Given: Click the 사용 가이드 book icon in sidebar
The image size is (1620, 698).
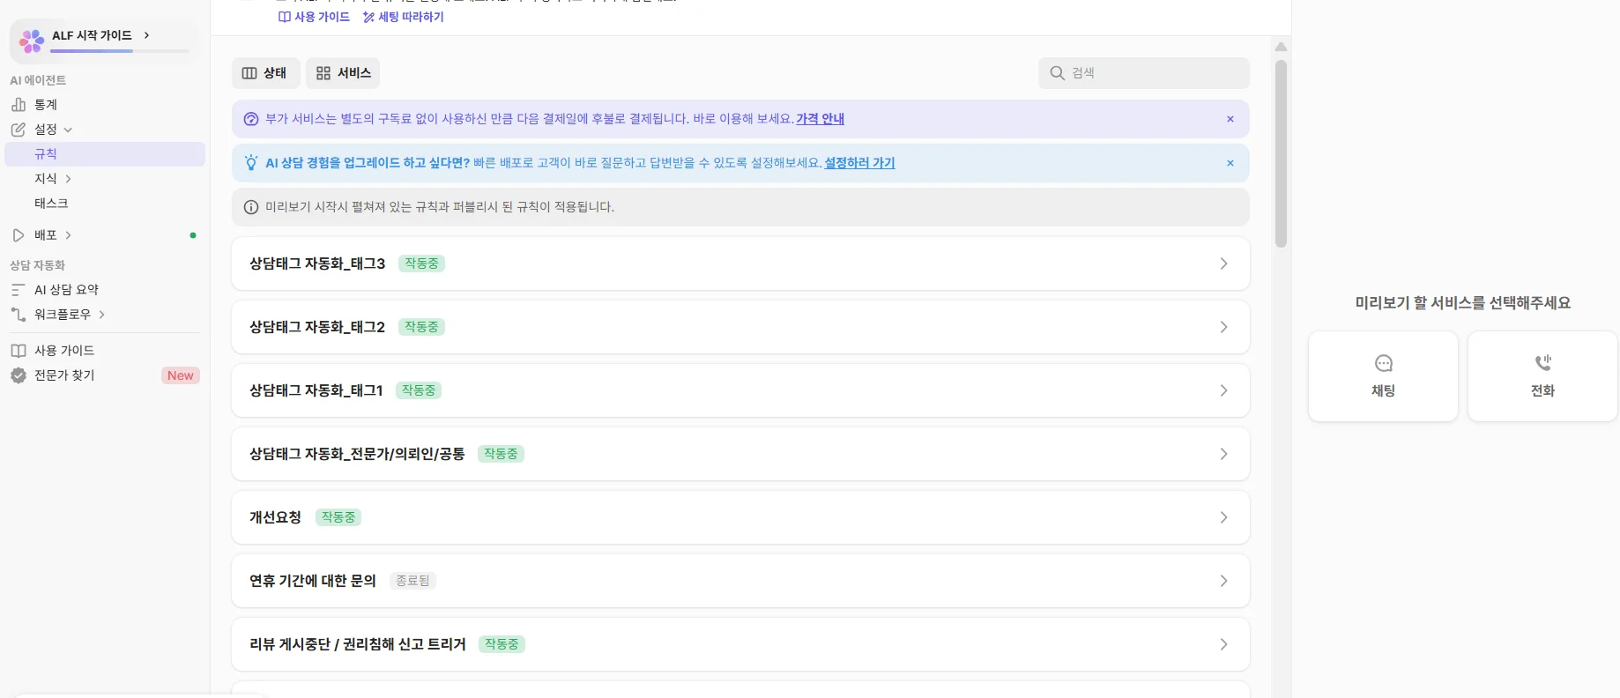Looking at the screenshot, I should click(x=19, y=351).
